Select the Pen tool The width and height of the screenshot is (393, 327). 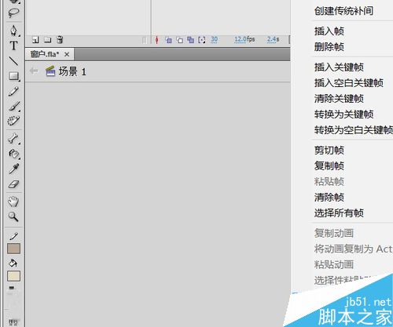[14, 31]
